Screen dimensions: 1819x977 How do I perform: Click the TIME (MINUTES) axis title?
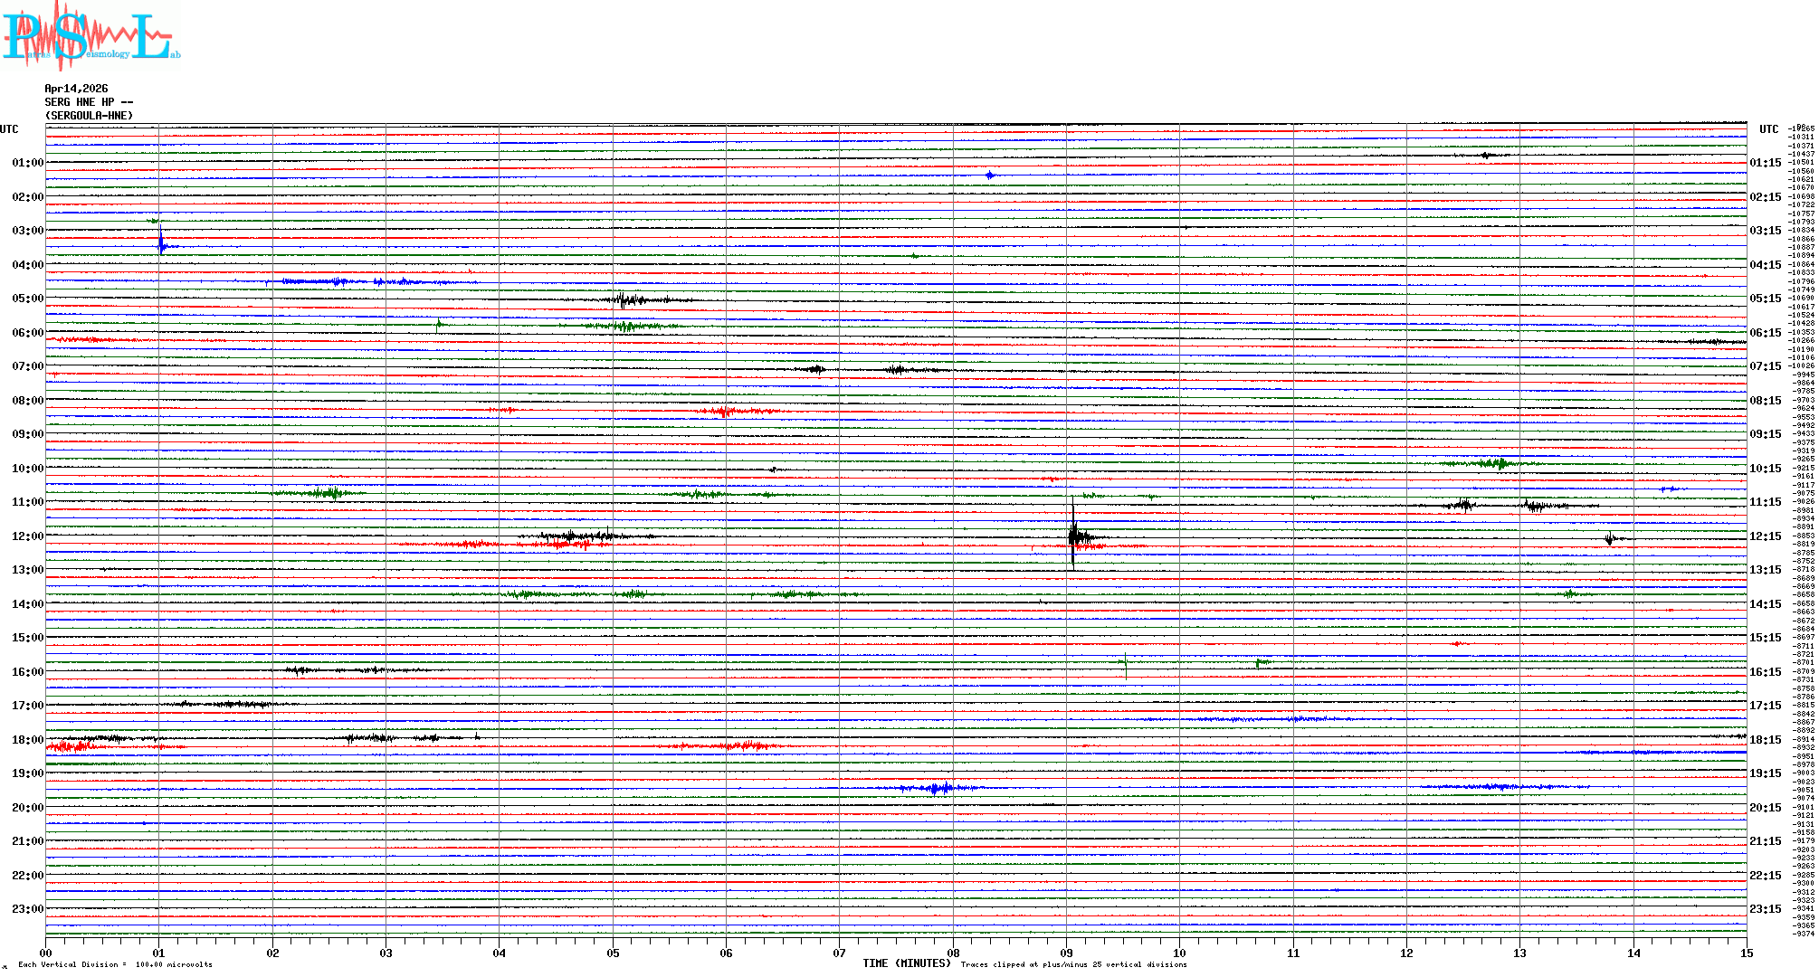907,963
